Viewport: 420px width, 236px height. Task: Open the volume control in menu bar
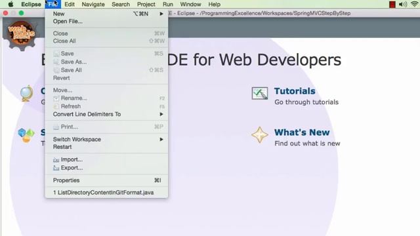[403, 5]
